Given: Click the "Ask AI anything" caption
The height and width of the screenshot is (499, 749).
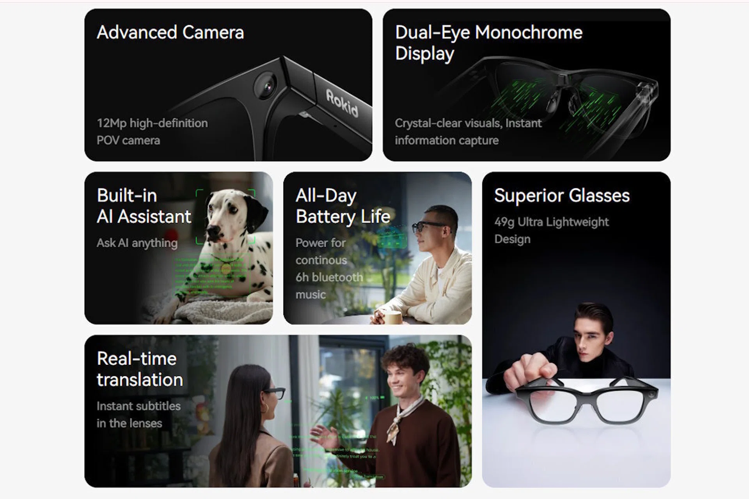Looking at the screenshot, I should point(137,243).
